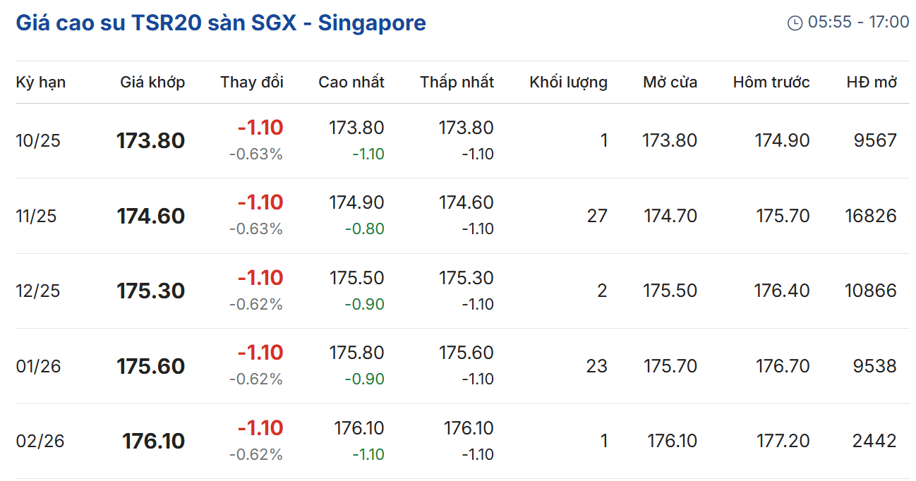Click the TSR20 SGX Singapore title
Image resolution: width=916 pixels, height=481 pixels.
[x=221, y=23]
